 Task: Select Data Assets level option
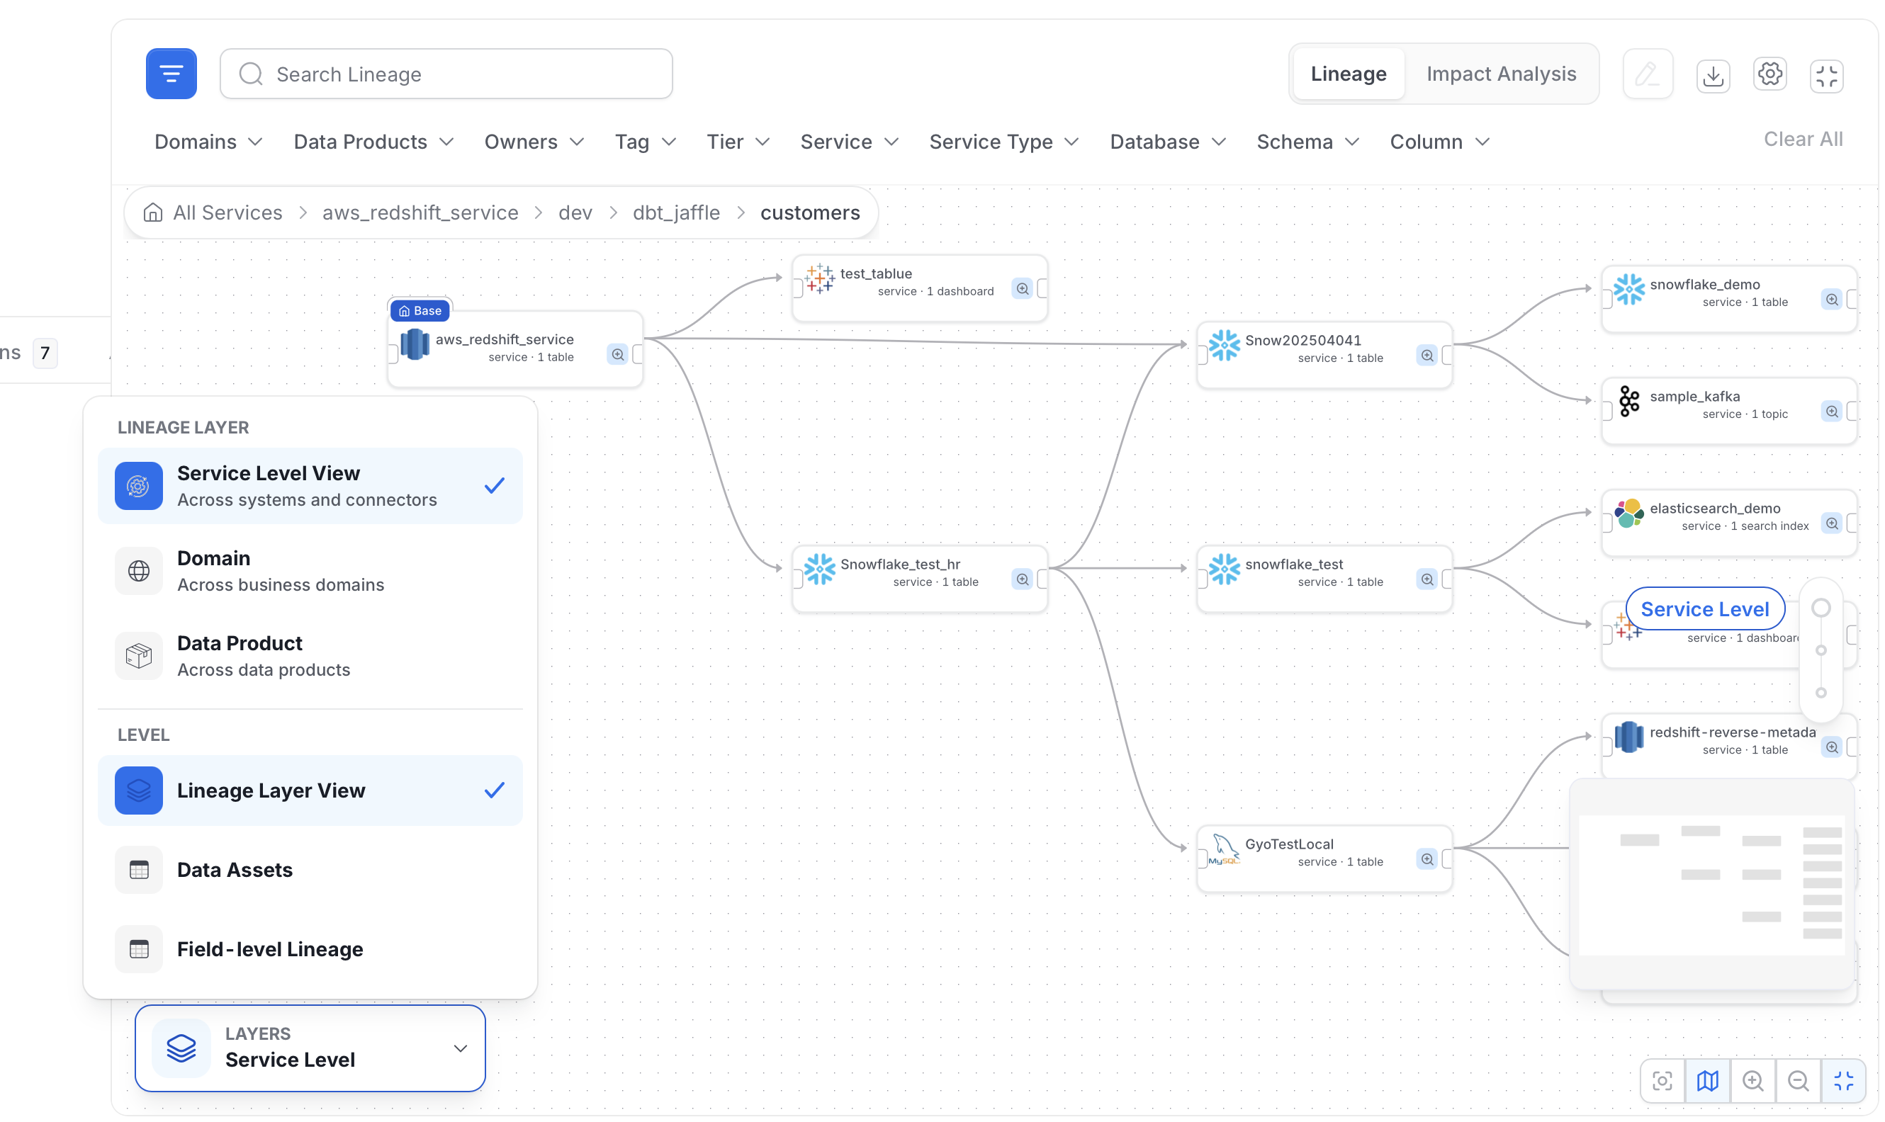[310, 869]
